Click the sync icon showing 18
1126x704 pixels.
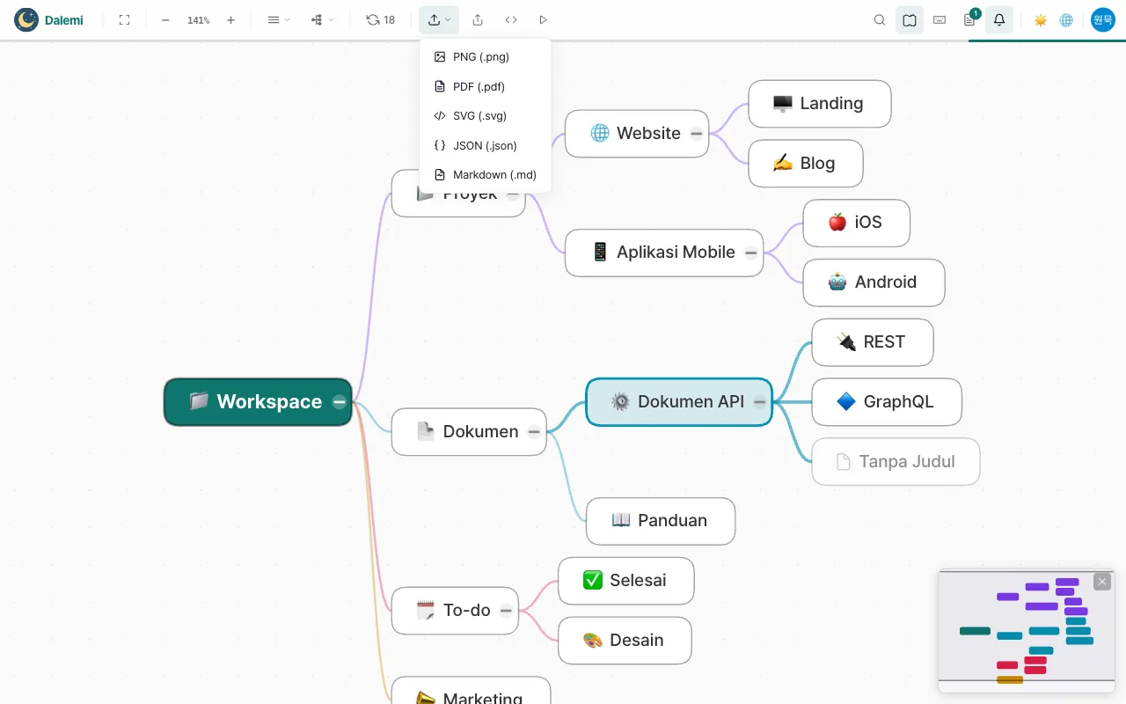(381, 19)
